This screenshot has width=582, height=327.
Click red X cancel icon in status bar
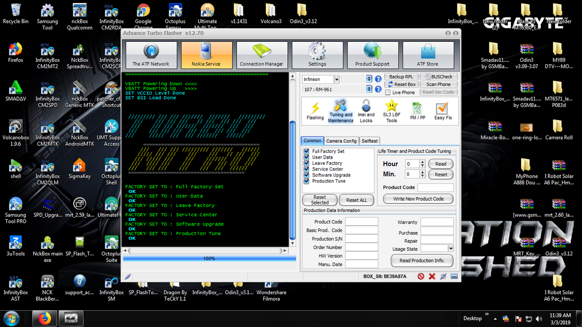pyautogui.click(x=432, y=276)
